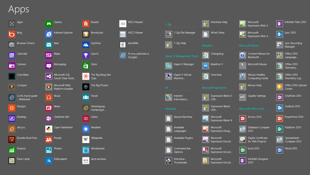310x175 pixels.
Task: Select the Microsoft Expression group header
Action: [214, 88]
